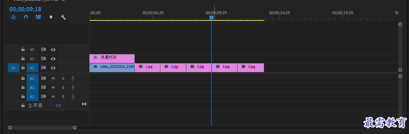Image resolution: width=409 pixels, height=134 pixels.
Task: Toggle lock on track V2
Action: (23, 59)
